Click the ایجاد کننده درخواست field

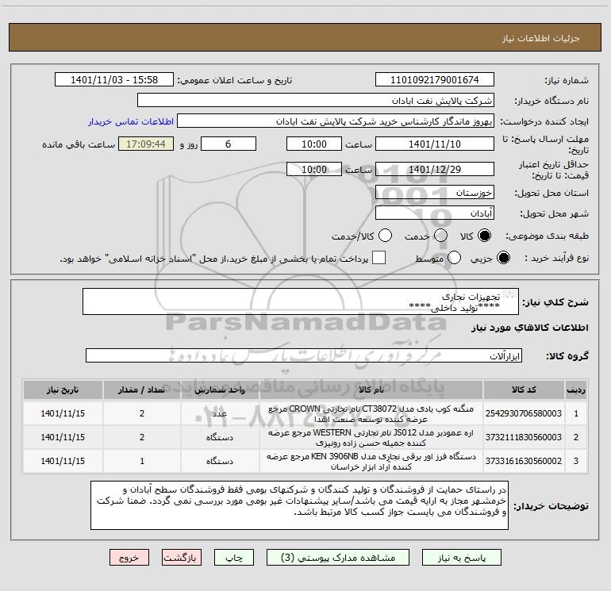pos(336,121)
